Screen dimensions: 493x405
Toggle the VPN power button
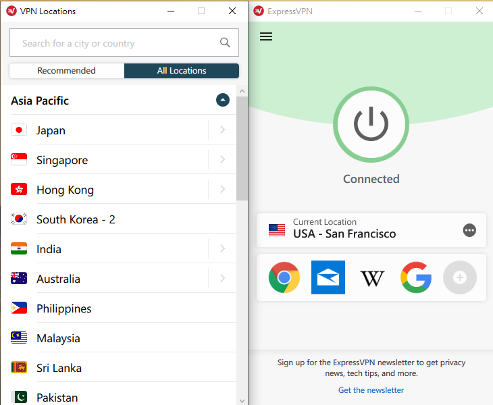click(371, 124)
